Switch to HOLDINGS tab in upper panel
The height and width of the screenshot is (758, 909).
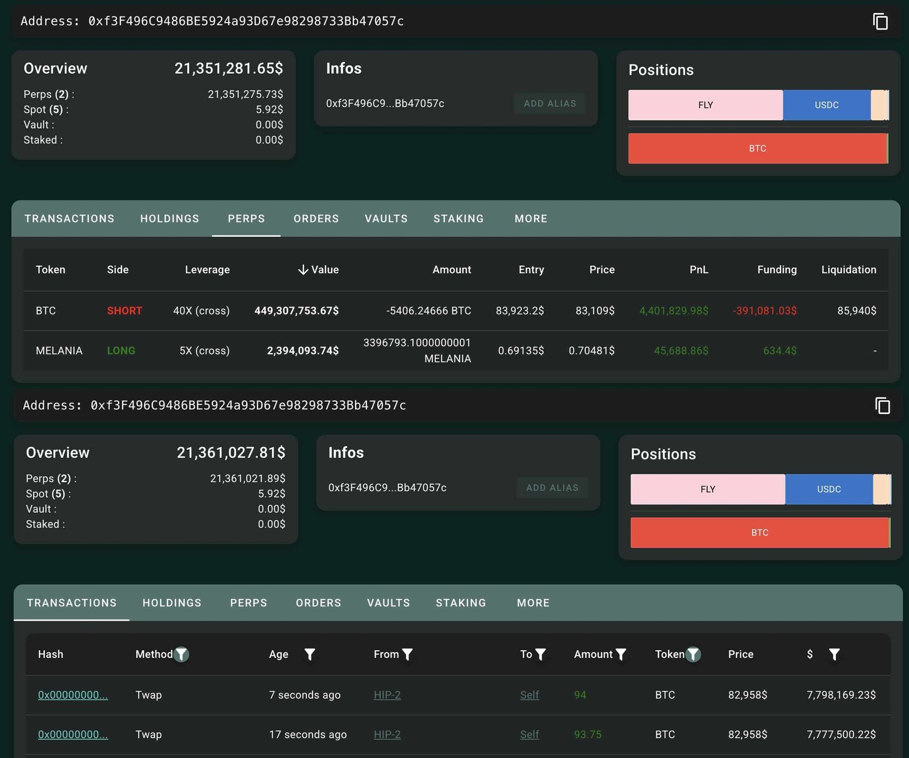coord(169,219)
